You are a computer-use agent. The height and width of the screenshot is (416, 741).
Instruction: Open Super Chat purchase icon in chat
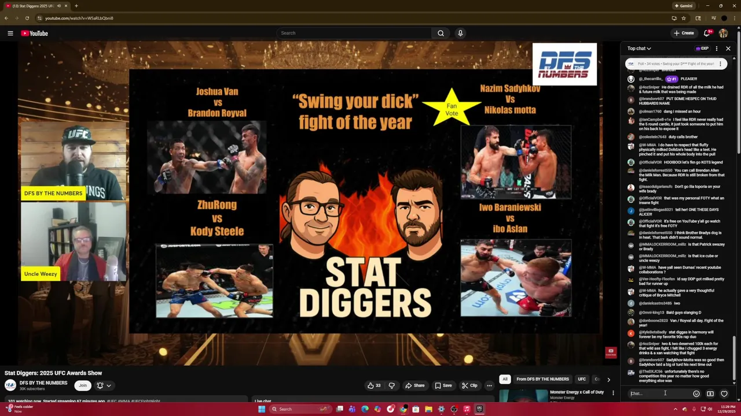[710, 393]
